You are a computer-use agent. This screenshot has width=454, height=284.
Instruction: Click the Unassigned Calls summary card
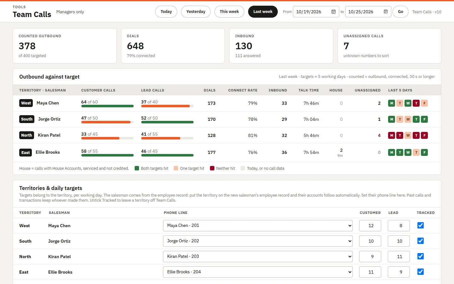(389, 46)
